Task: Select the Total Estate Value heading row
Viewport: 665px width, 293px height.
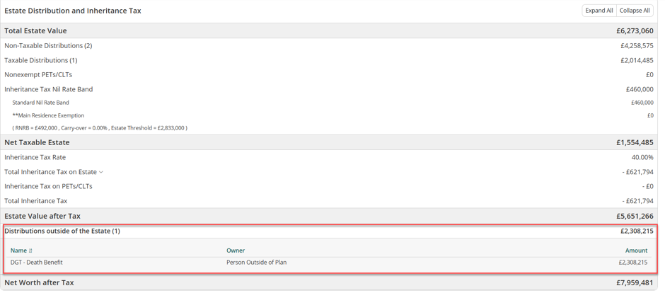Action: 329,30
